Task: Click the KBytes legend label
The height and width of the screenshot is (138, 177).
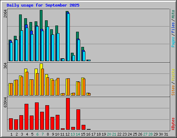Action: (x=173, y=124)
